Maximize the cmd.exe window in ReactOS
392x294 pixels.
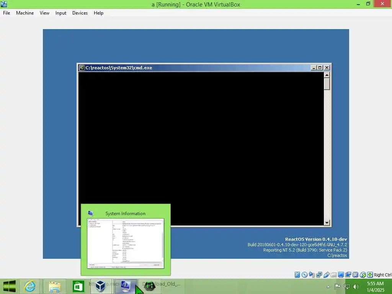320,68
